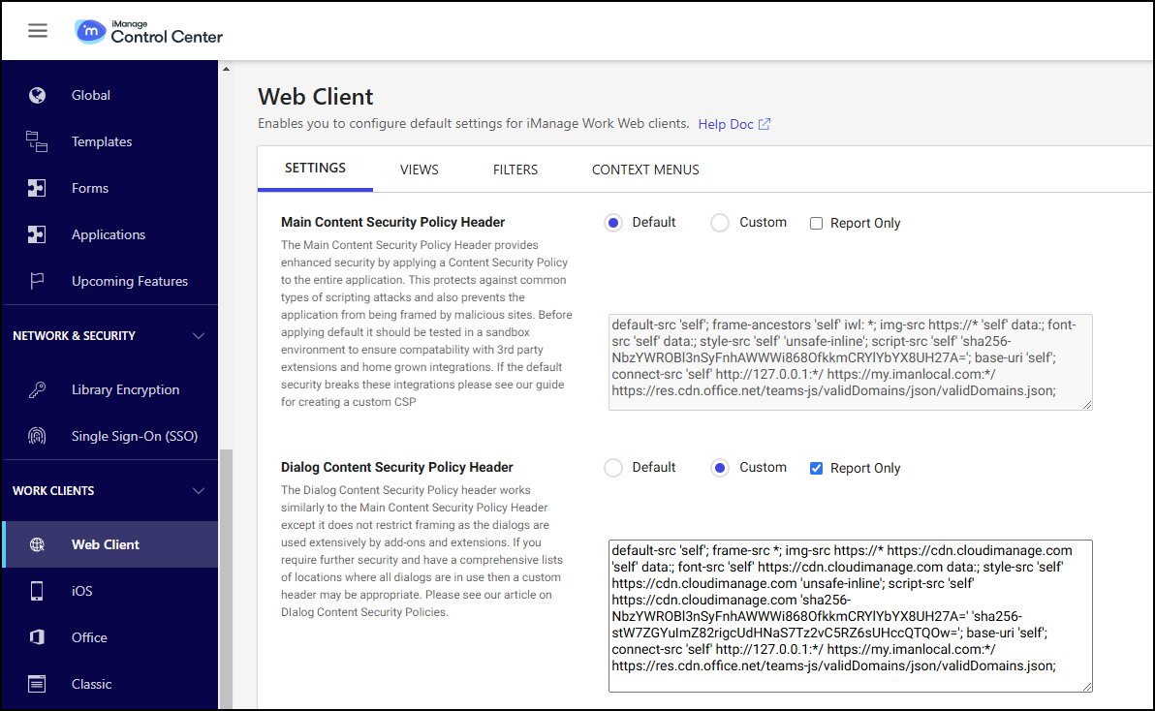Viewport: 1155px width, 711px height.
Task: Select the Templates icon in sidebar
Action: (37, 141)
